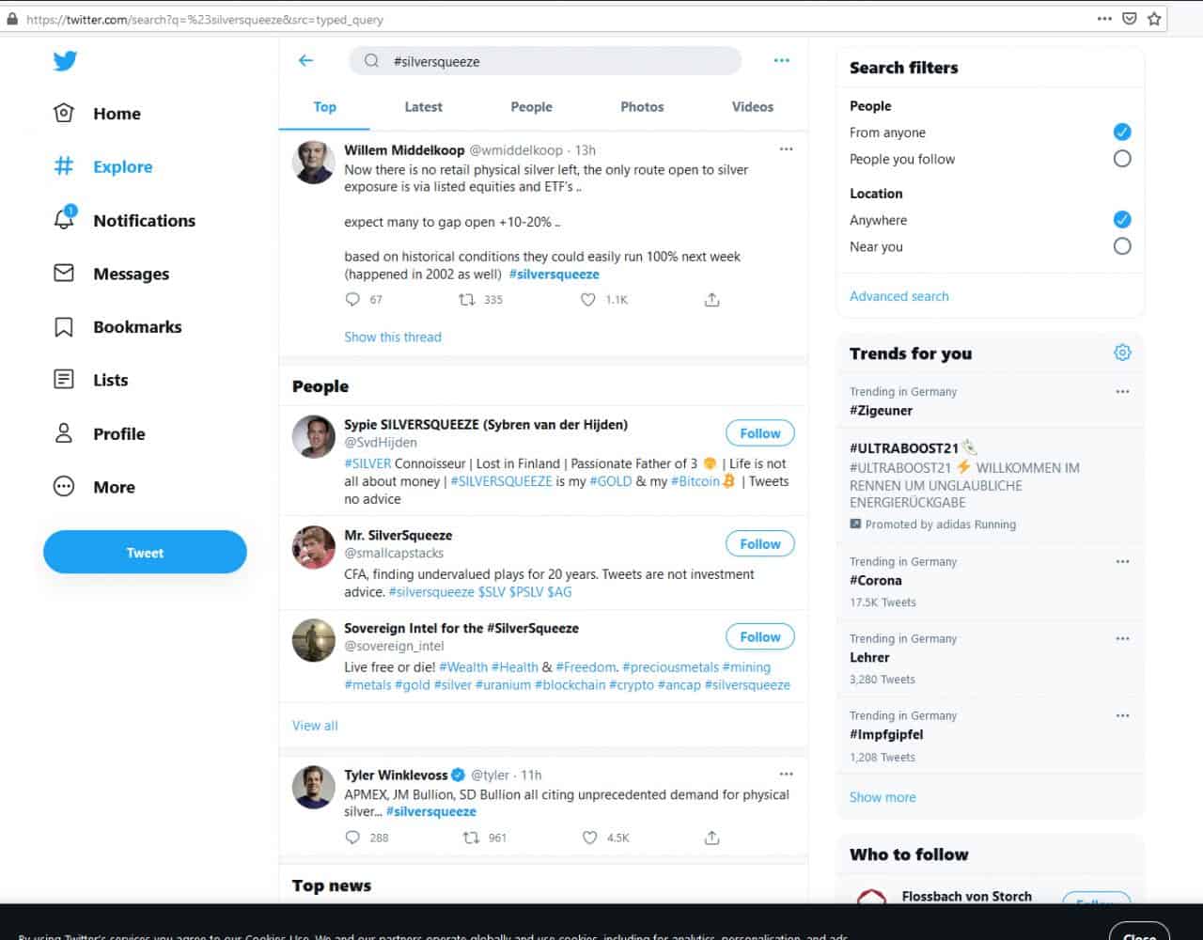
Task: Reply to Tyler Winklevoss's tweet
Action: (x=352, y=838)
